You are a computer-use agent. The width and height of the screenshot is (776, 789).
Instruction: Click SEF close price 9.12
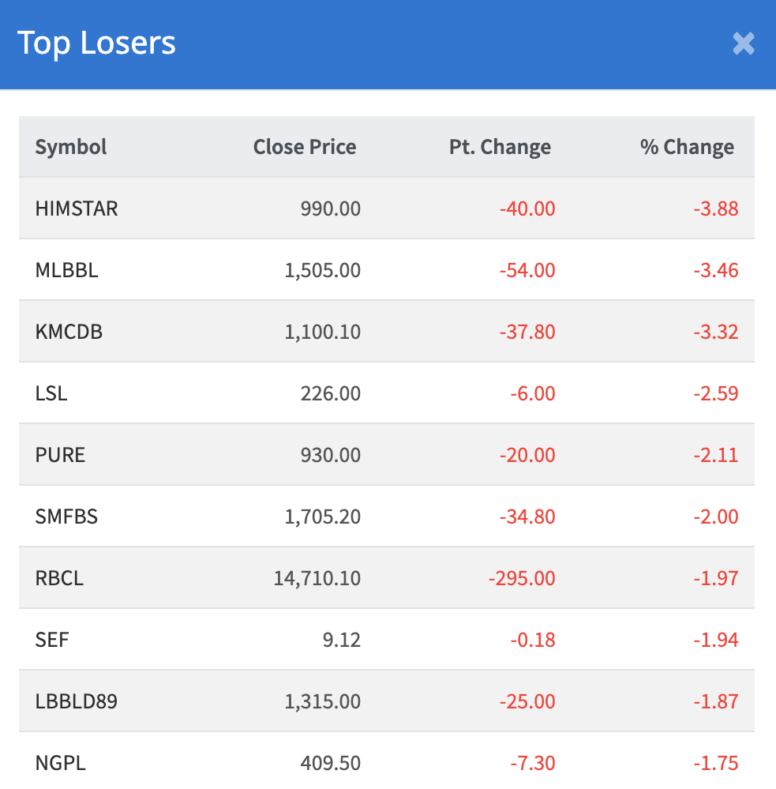coord(342,640)
